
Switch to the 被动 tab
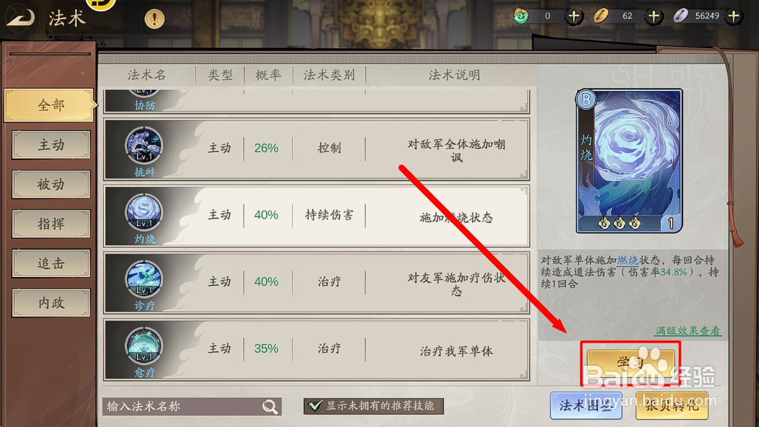pos(51,185)
